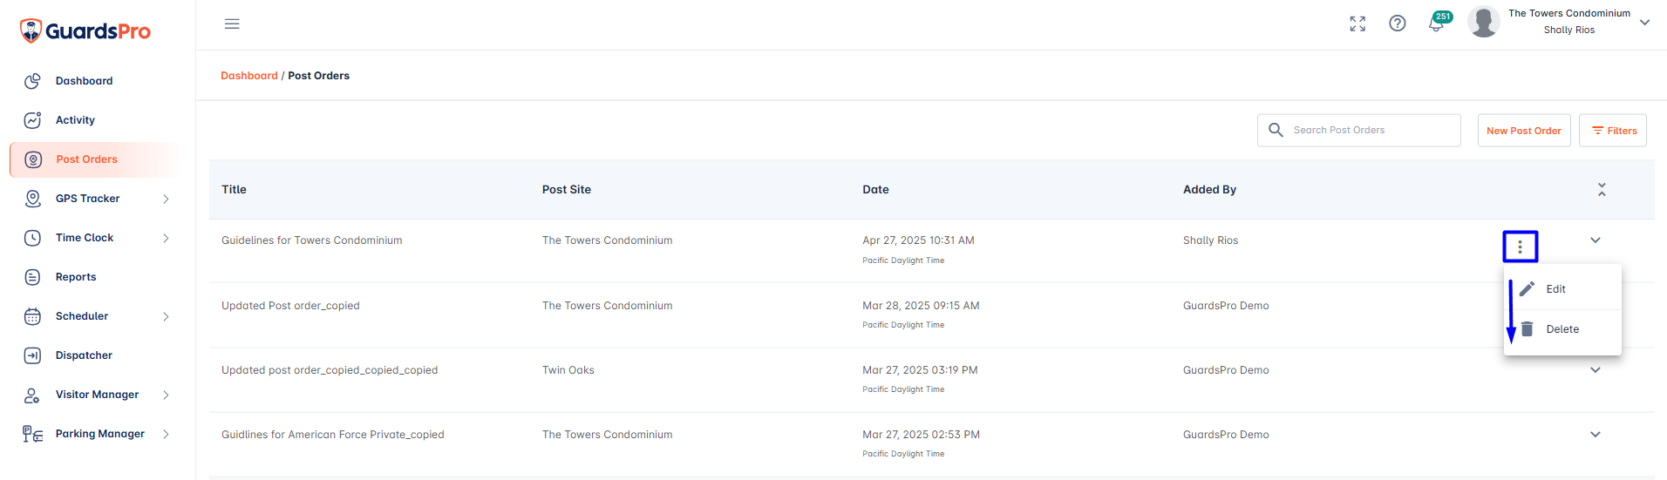Click the hamburger menu icon

[x=232, y=24]
